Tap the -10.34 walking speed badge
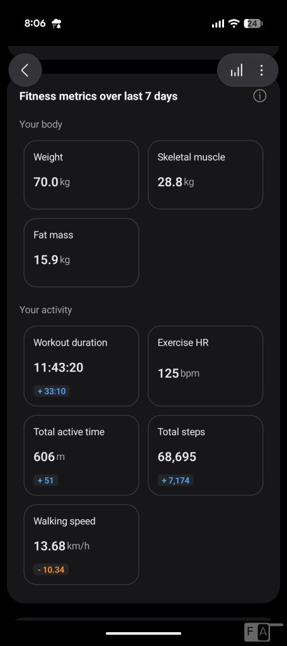Screen dimensions: 287x646 point(51,570)
